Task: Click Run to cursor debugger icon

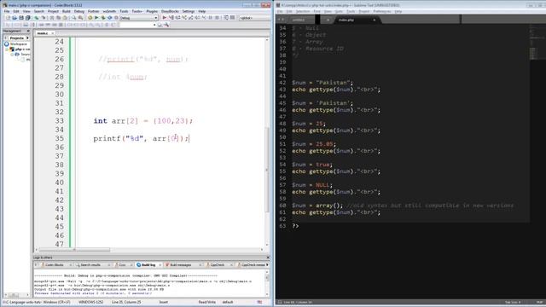Action: pyautogui.click(x=171, y=18)
